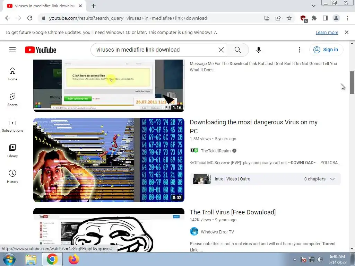Click Windows Error TV channel avatar
The width and height of the screenshot is (355, 266).
(x=194, y=232)
